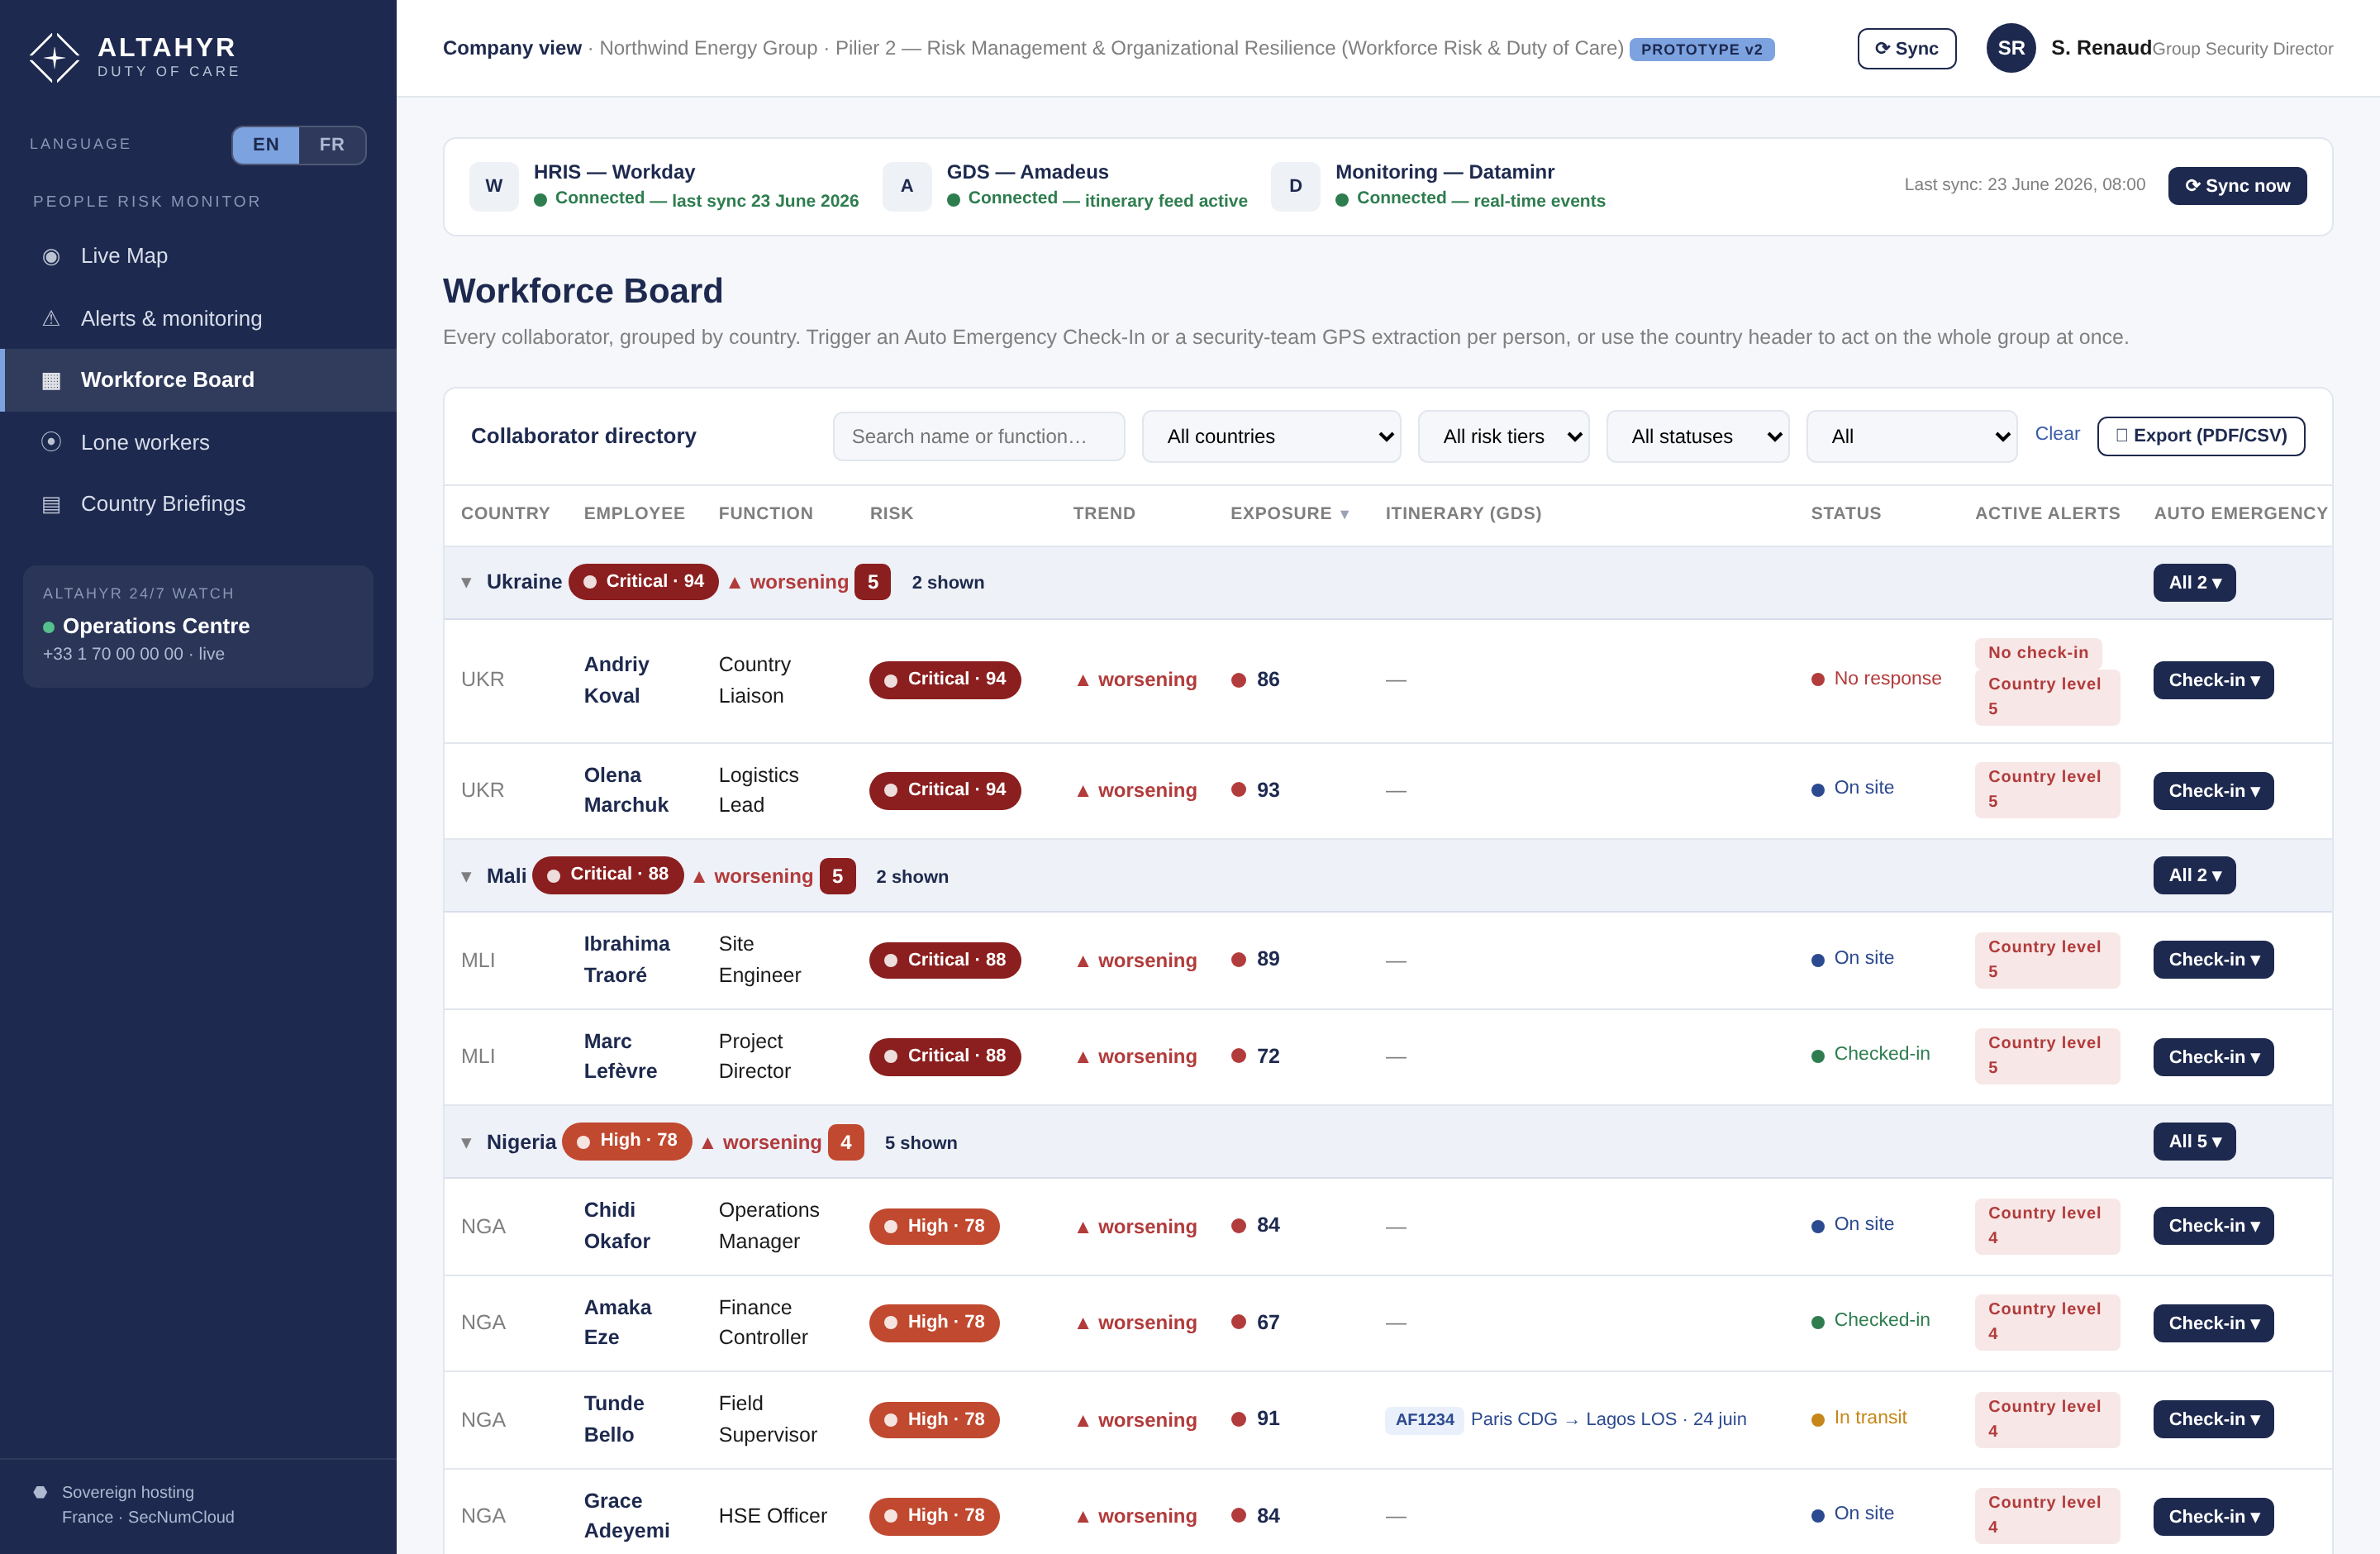This screenshot has height=1554, width=2380.
Task: Collapse the Mali country group
Action: coord(466,876)
